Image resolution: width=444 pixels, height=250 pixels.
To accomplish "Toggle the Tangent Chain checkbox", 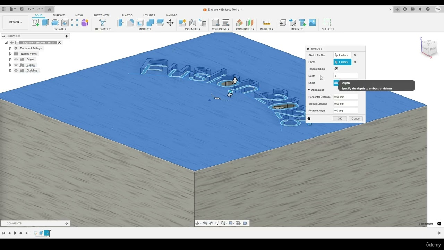I will [336, 69].
